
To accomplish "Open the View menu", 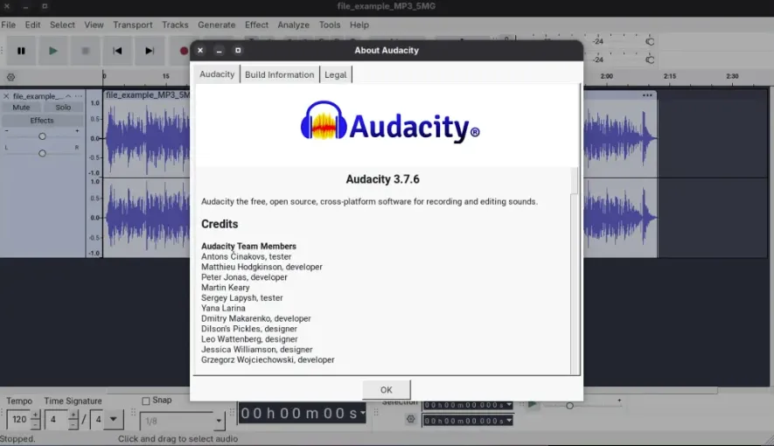I will (94, 24).
